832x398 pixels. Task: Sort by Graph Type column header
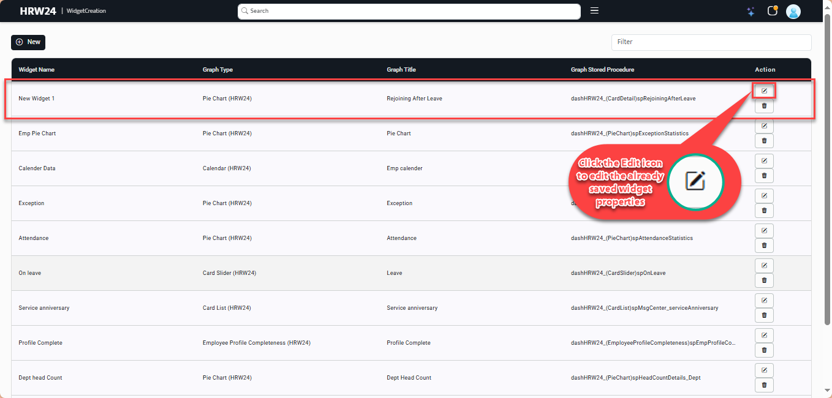[x=217, y=70]
